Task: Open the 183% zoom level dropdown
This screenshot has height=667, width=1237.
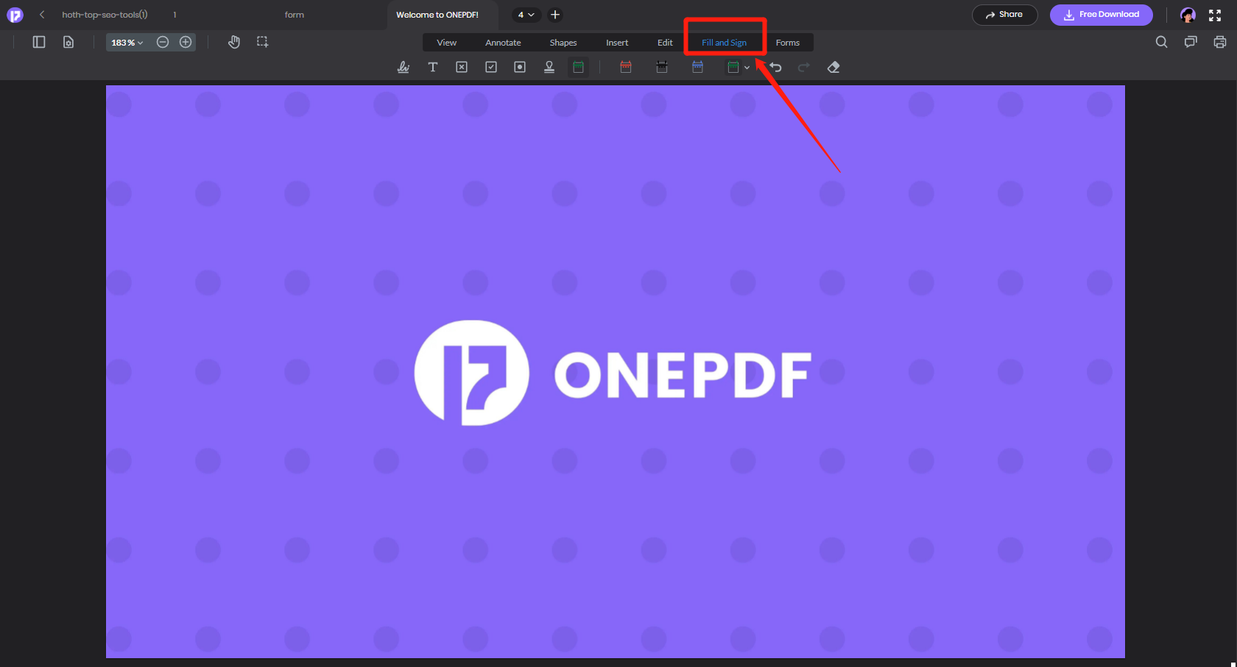Action: click(127, 43)
